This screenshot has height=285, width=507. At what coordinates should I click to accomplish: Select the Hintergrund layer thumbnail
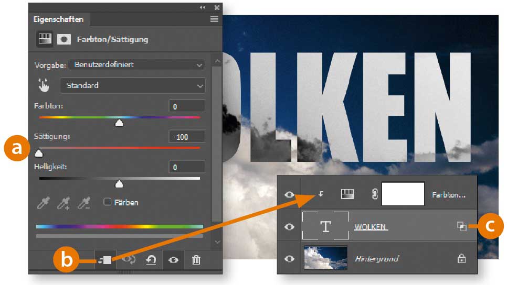(325, 258)
